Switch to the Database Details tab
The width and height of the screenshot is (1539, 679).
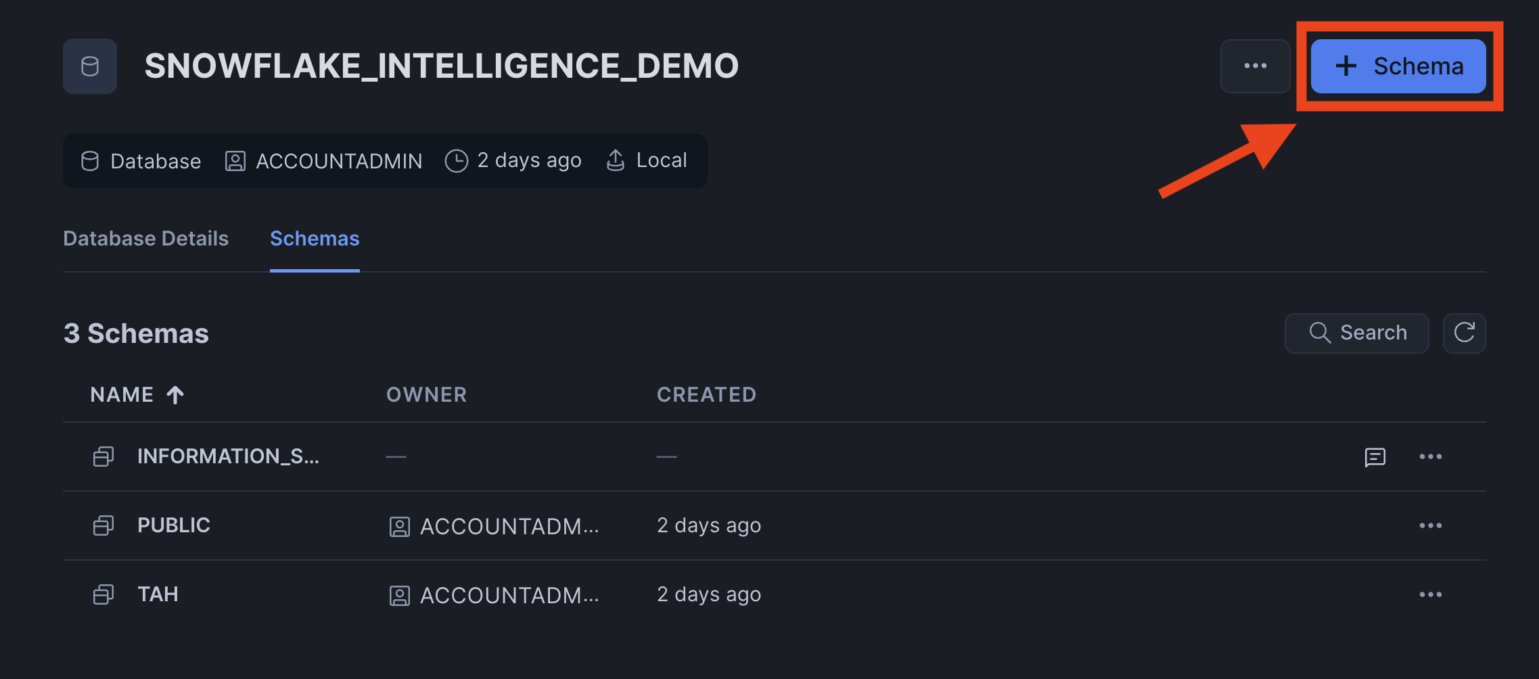pyautogui.click(x=145, y=239)
